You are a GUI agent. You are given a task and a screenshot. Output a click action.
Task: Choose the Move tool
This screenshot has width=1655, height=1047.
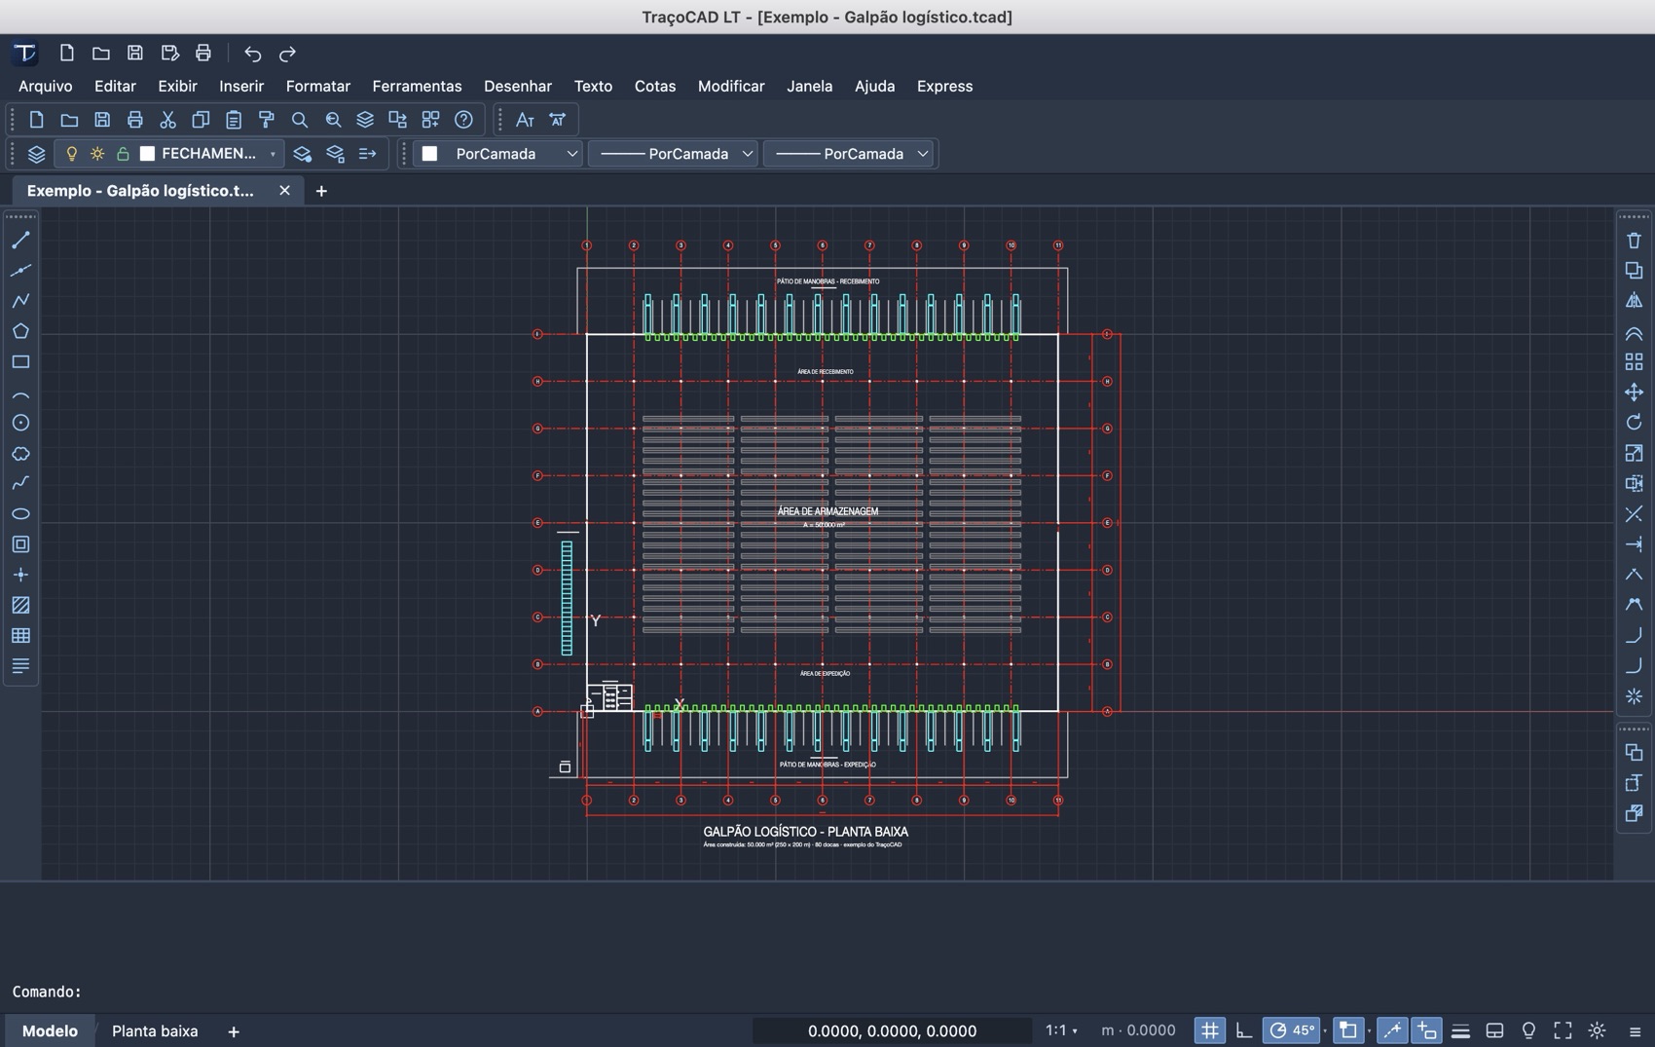[x=1634, y=392]
